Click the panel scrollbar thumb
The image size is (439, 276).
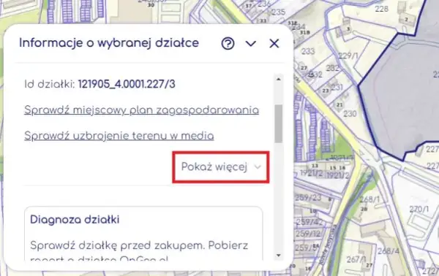tap(278, 123)
